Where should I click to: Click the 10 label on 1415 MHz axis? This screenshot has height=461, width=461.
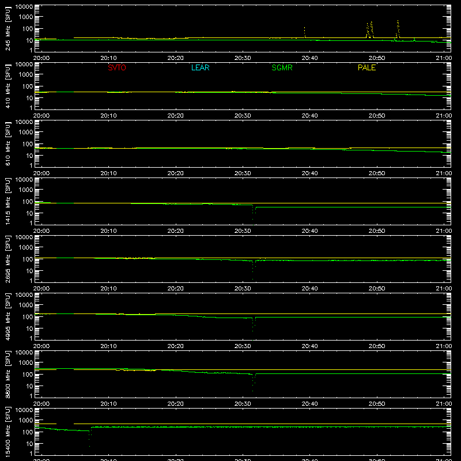click(x=29, y=213)
